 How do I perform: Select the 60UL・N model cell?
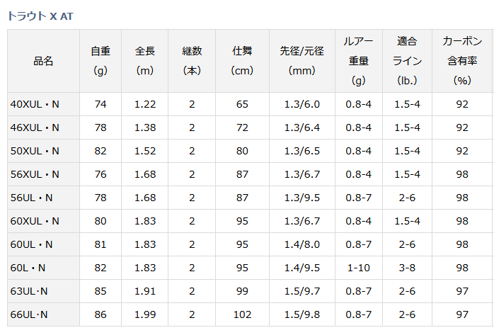43,244
